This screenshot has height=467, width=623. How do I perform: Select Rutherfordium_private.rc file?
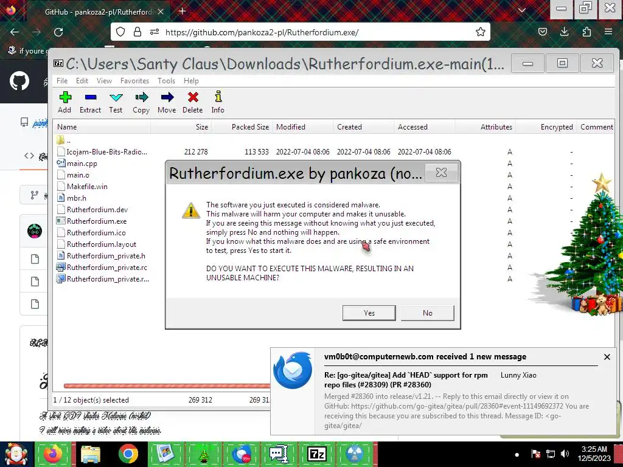(x=107, y=267)
